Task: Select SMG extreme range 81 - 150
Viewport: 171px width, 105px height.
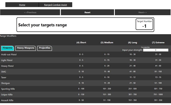Action: pos(158,72)
